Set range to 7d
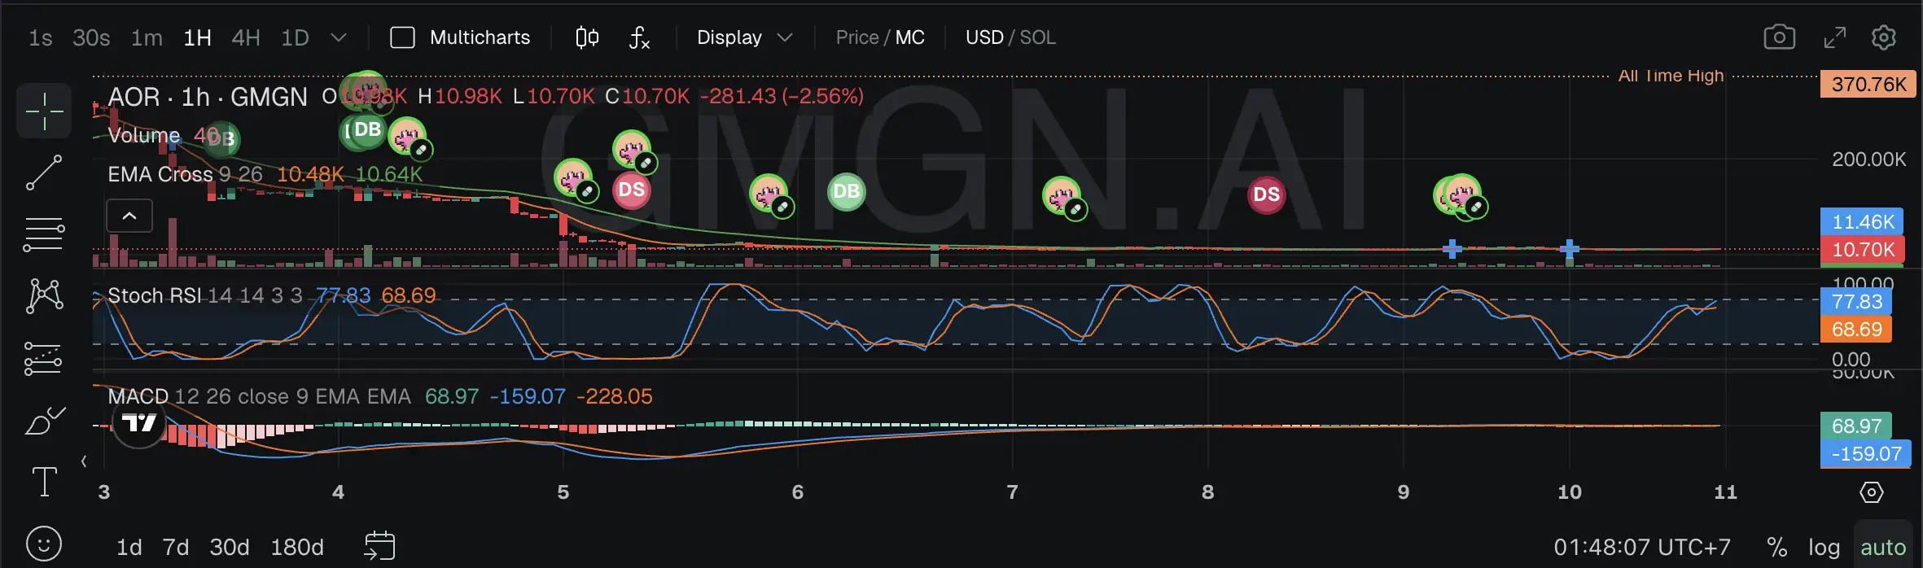Viewport: 1923px width, 568px height. pyautogui.click(x=175, y=547)
